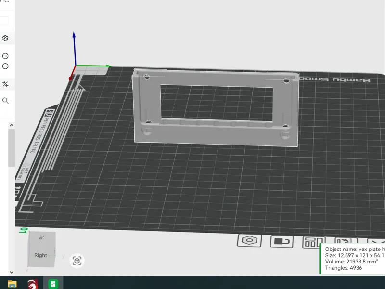Viewport: 385px width, 289px height.
Task: Open File Explorer from the taskbar
Action: coord(12,284)
